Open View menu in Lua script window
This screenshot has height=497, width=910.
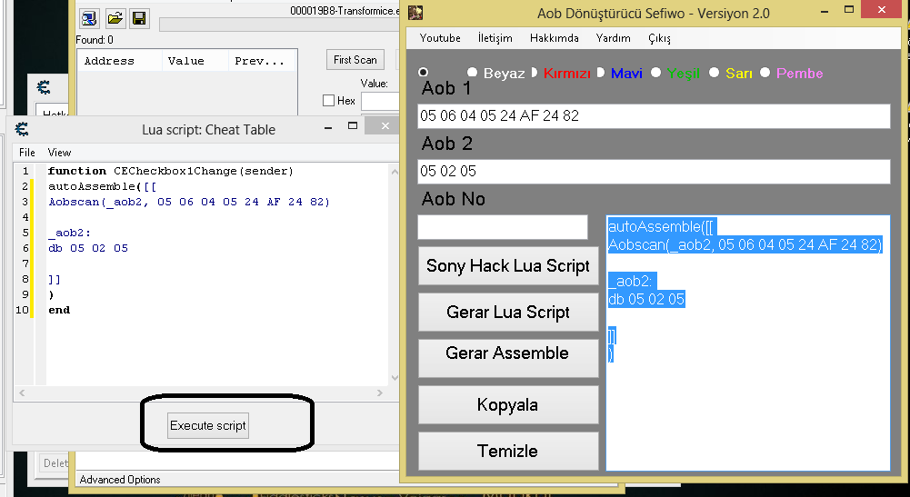59,153
